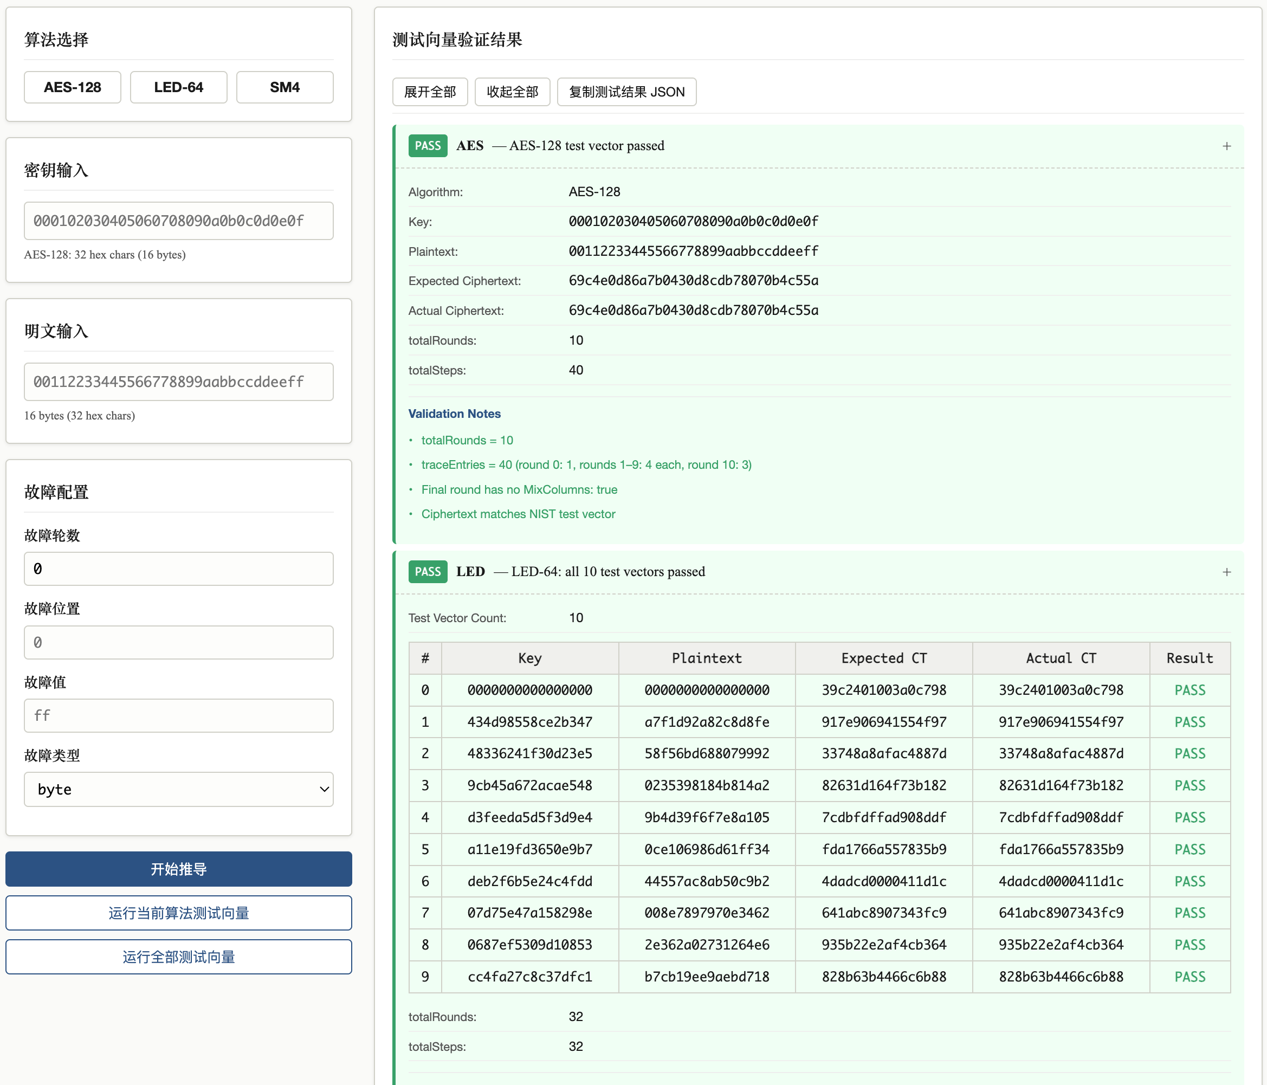
Task: Collapse the AES result panel plus icon
Action: click(1226, 146)
